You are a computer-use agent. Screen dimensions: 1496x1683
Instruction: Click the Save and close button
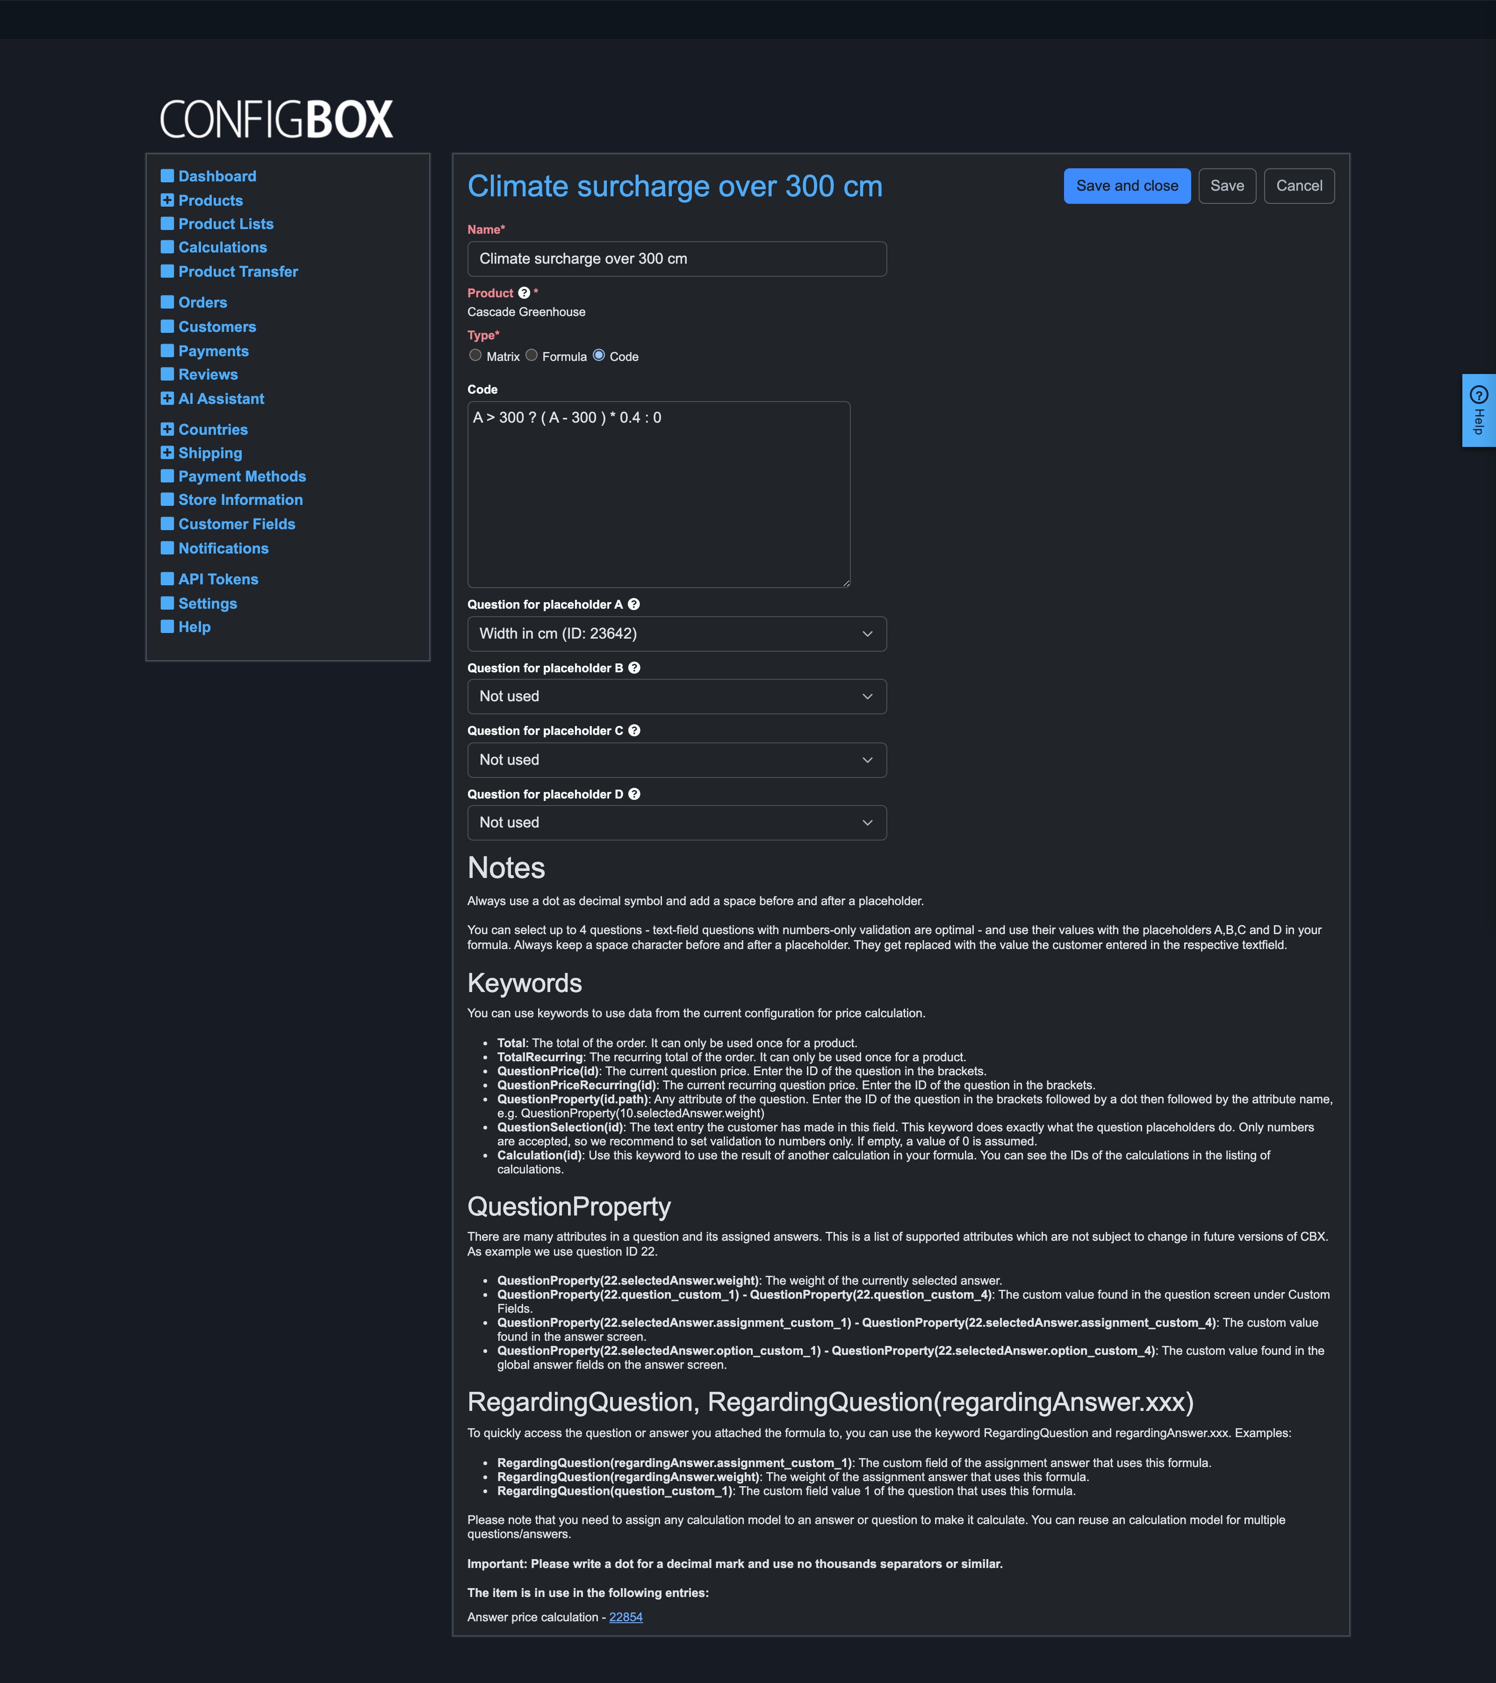pyautogui.click(x=1127, y=186)
